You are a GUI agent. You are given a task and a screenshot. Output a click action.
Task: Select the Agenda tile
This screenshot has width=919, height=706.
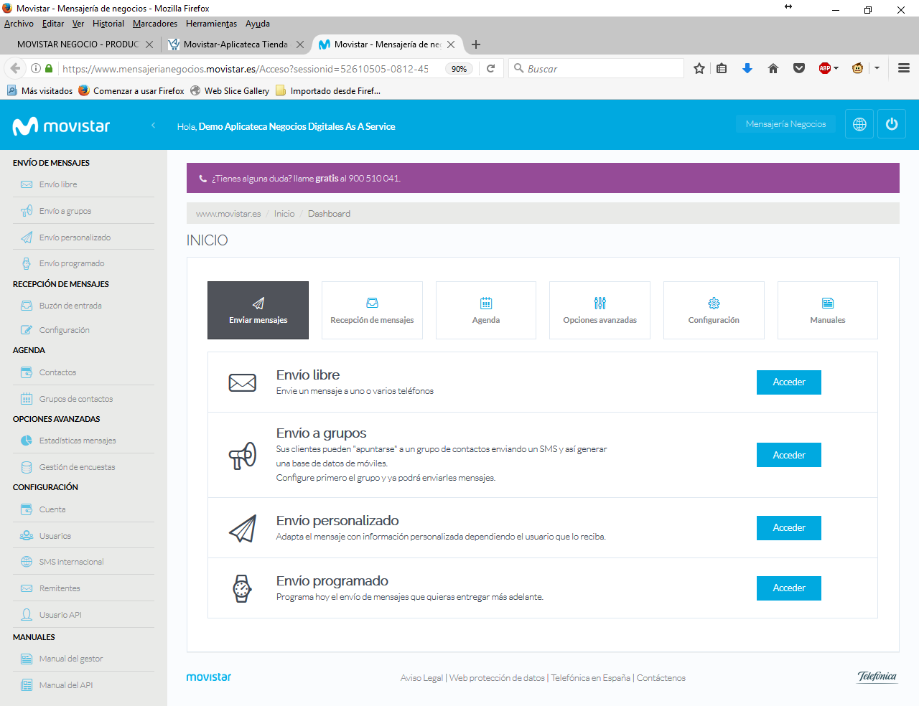click(x=486, y=310)
